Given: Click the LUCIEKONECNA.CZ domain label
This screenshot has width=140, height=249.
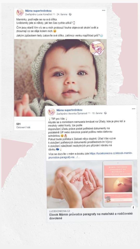Looking at the screenshot, I should [x=60, y=211].
